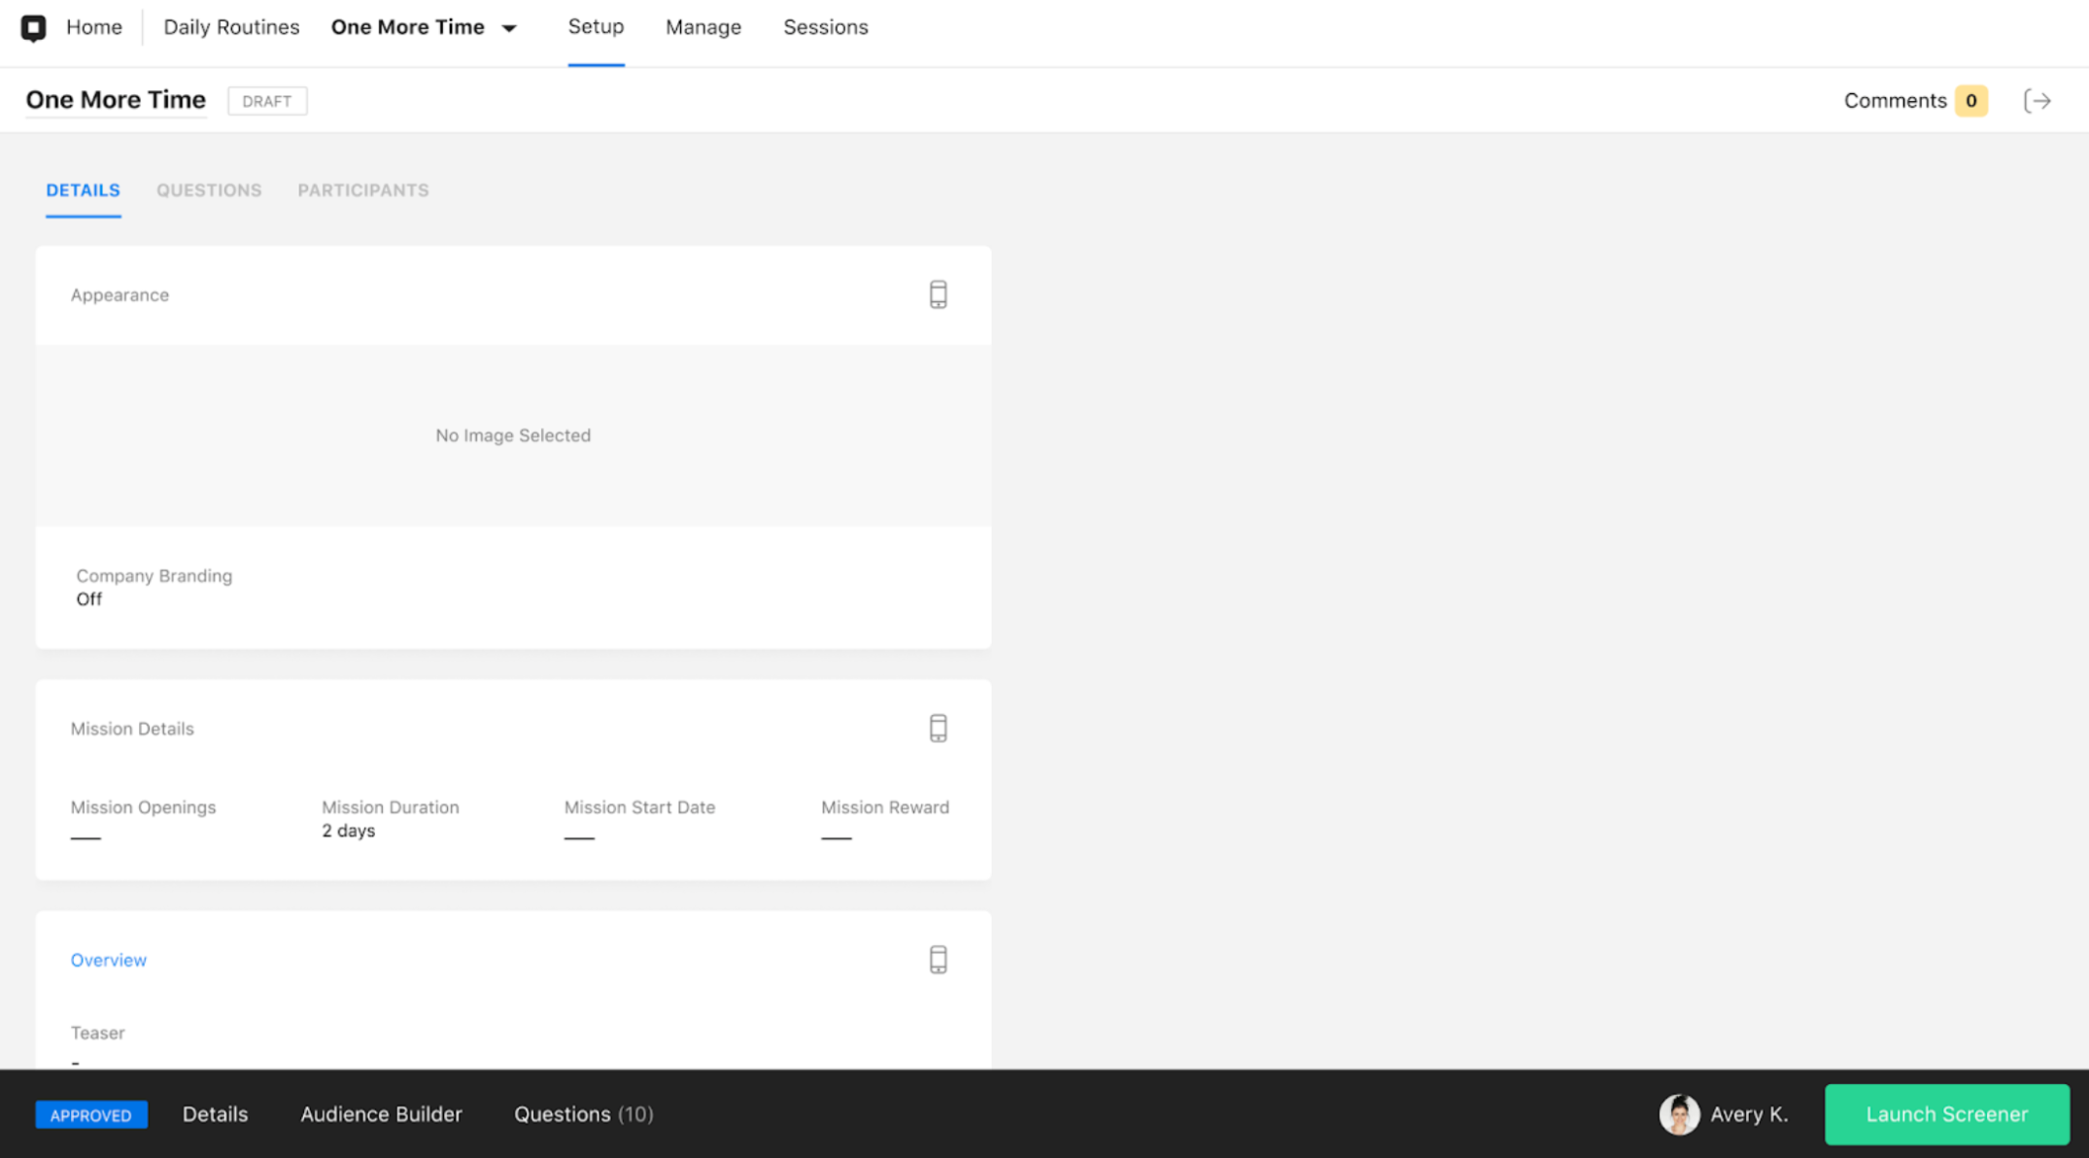The height and width of the screenshot is (1158, 2089).
Task: Click the Launch Screener button
Action: pyautogui.click(x=1946, y=1114)
